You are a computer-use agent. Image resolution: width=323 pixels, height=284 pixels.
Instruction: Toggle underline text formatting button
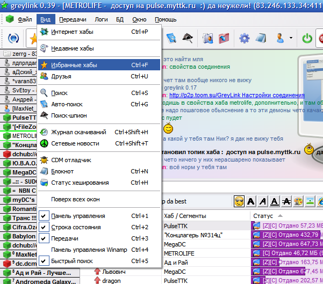pos(275,201)
